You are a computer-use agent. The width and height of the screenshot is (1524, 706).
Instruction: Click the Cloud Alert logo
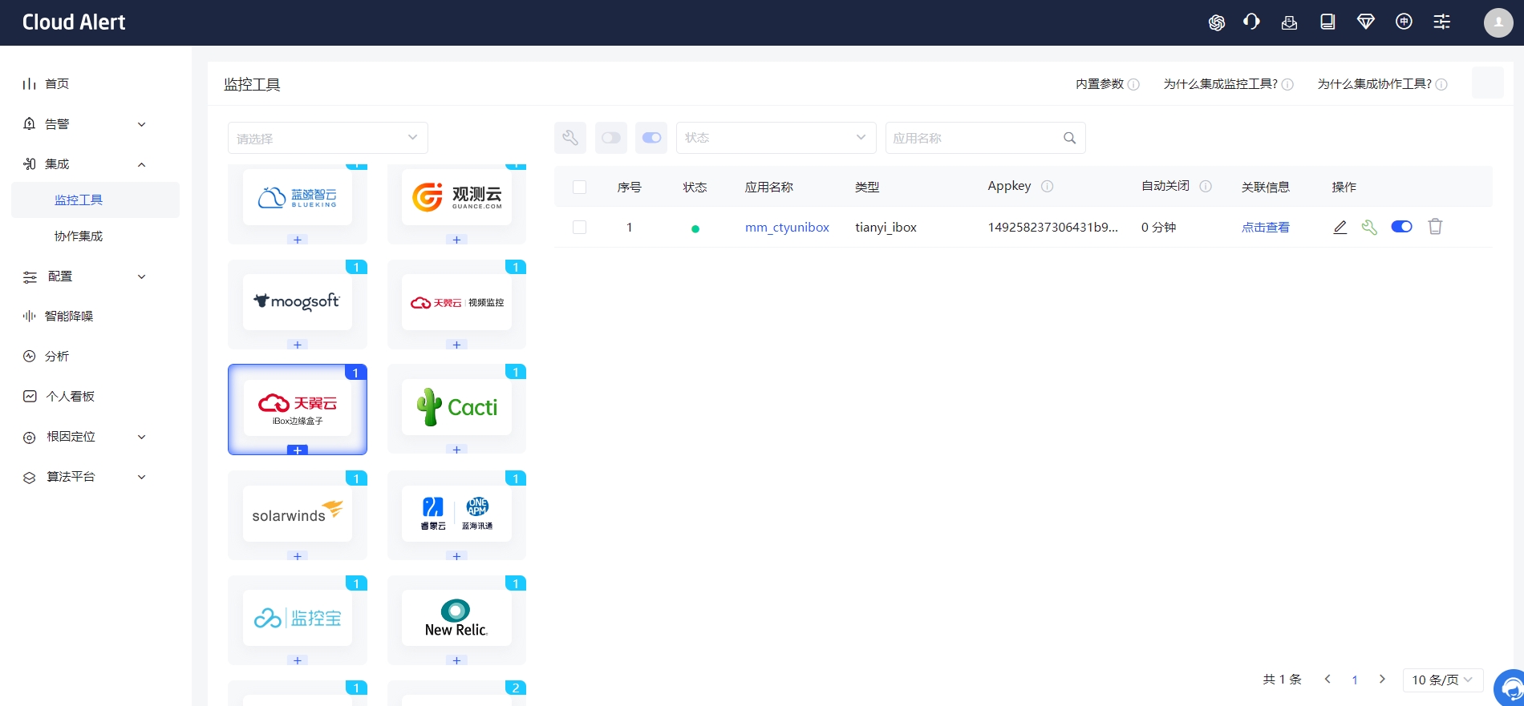click(x=74, y=22)
